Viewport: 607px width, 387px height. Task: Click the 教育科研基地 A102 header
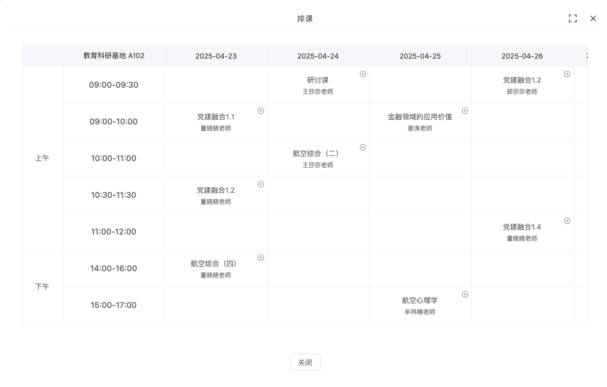114,56
